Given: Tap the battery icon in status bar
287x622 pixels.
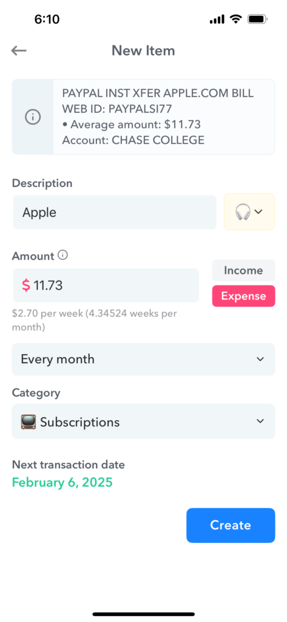Looking at the screenshot, I should [x=258, y=19].
